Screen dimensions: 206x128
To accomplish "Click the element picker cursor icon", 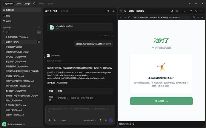I will tap(184, 11).
